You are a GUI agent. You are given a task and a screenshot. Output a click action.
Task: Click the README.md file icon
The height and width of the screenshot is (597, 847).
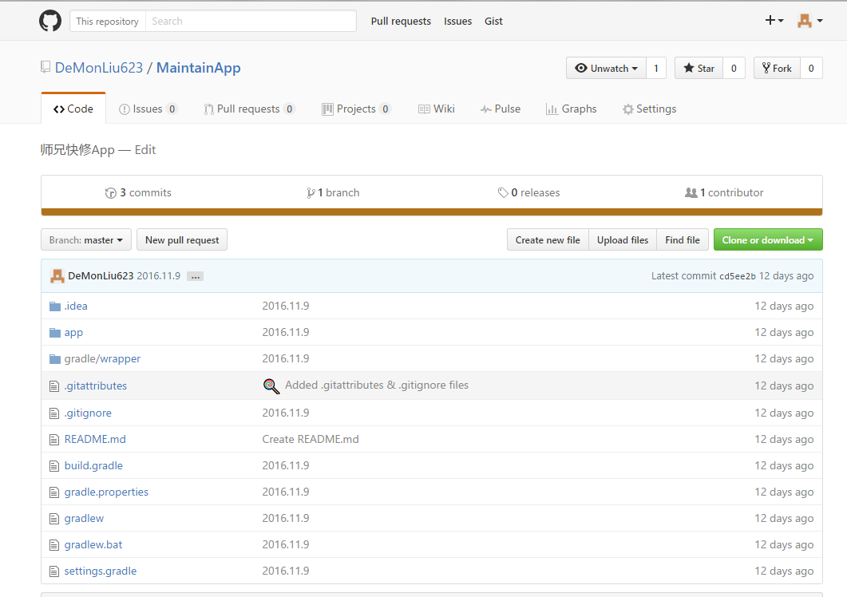(x=54, y=440)
